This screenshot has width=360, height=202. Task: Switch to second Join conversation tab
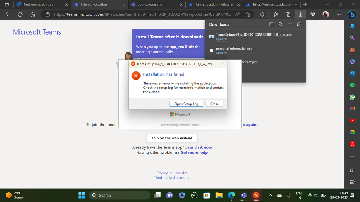(x=157, y=5)
